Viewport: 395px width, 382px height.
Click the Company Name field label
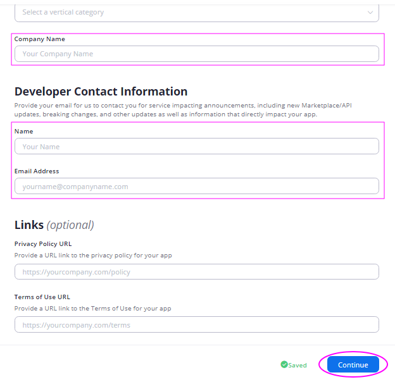(39, 39)
